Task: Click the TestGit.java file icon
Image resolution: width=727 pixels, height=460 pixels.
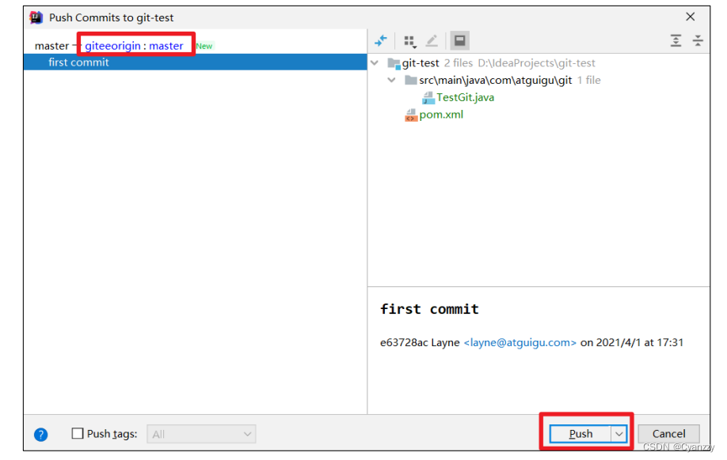Action: click(428, 98)
